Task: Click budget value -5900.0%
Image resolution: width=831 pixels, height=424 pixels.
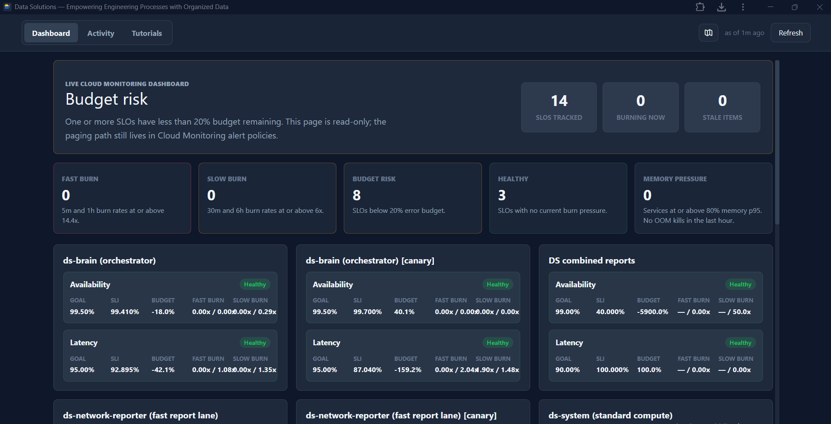Action: (653, 312)
